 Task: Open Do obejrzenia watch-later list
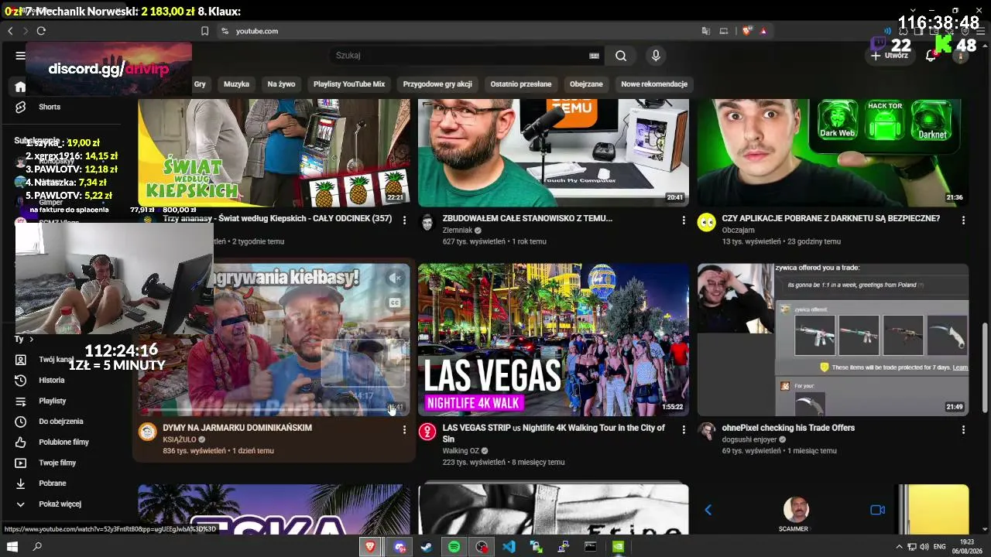[61, 422]
